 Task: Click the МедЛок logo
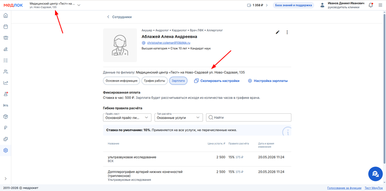(x=13, y=5)
